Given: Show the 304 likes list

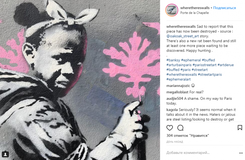Looking at the screenshot, I should point(187,136).
